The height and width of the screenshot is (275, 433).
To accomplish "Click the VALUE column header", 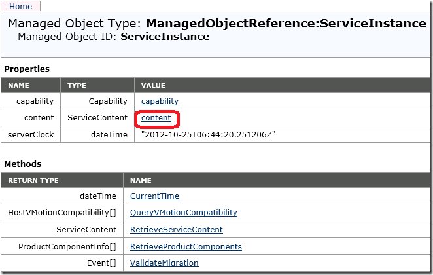I will [153, 85].
